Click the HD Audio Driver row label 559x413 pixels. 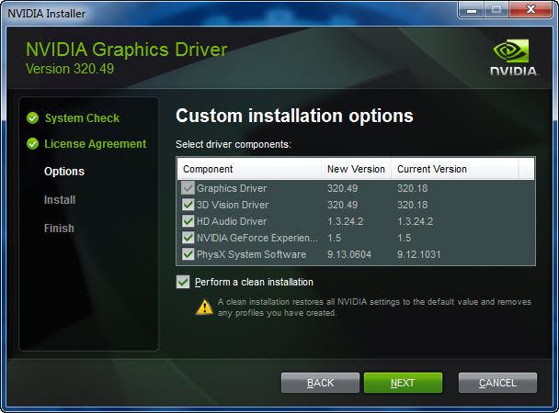click(x=232, y=221)
